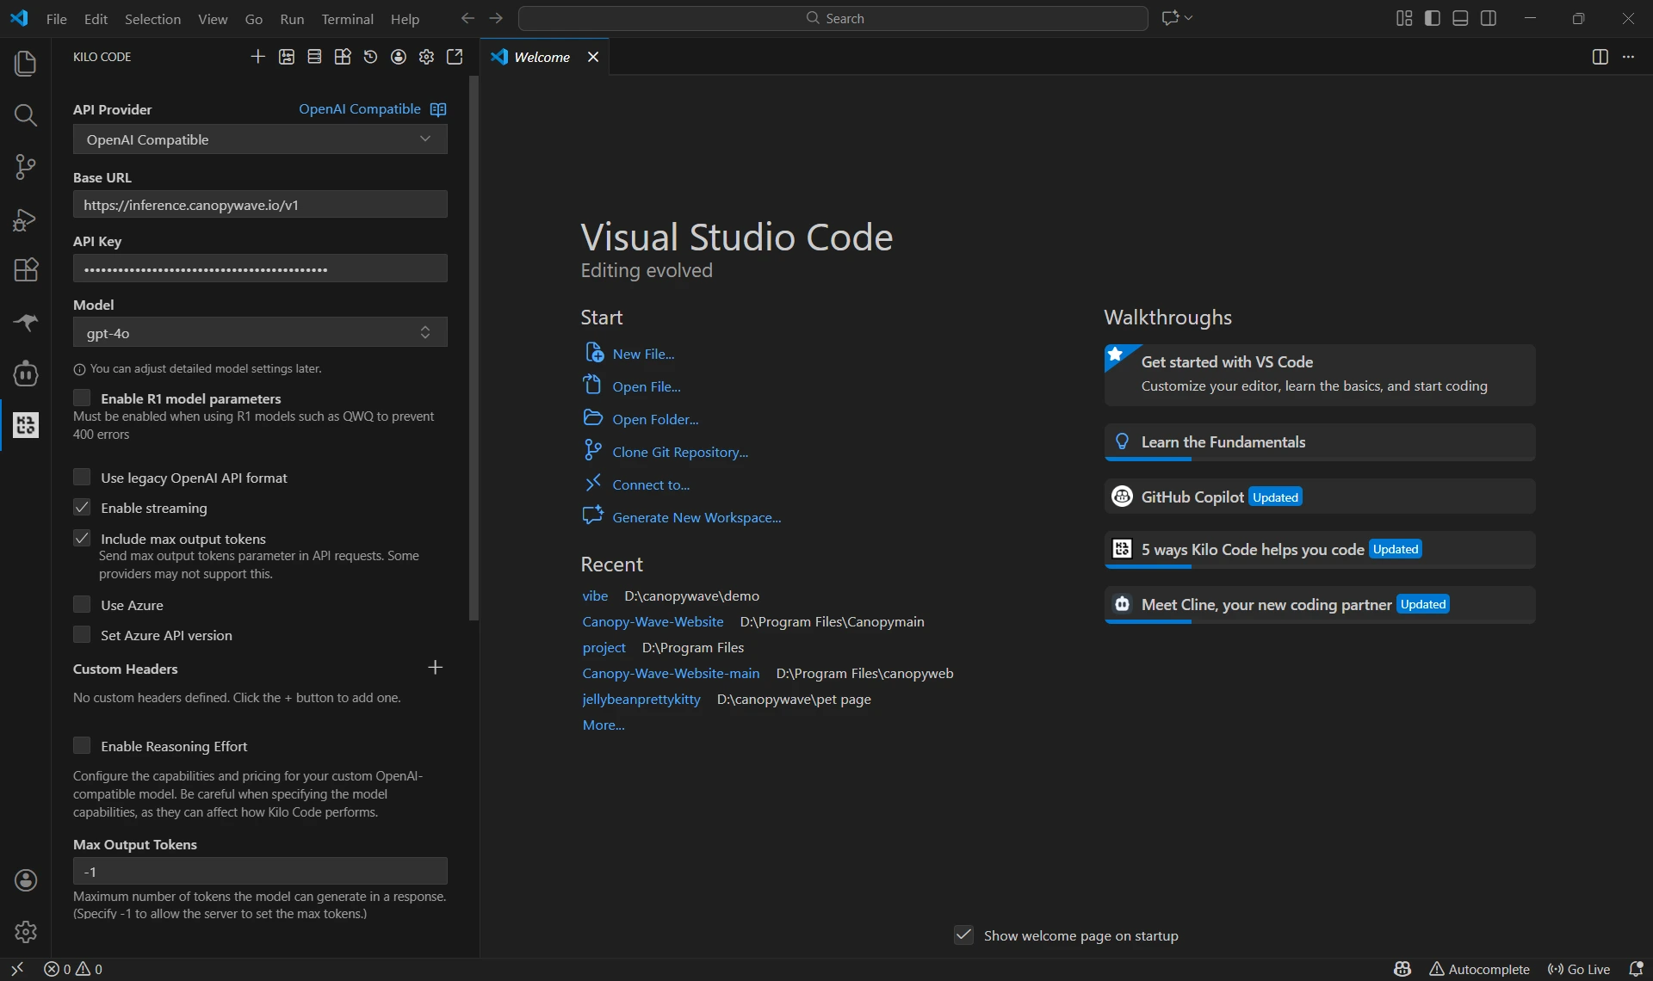Open Kilo Code account view
Image resolution: width=1653 pixels, height=981 pixels.
(x=398, y=56)
